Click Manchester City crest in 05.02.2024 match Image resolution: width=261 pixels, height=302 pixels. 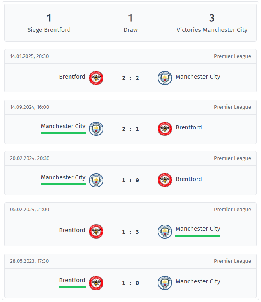(165, 231)
